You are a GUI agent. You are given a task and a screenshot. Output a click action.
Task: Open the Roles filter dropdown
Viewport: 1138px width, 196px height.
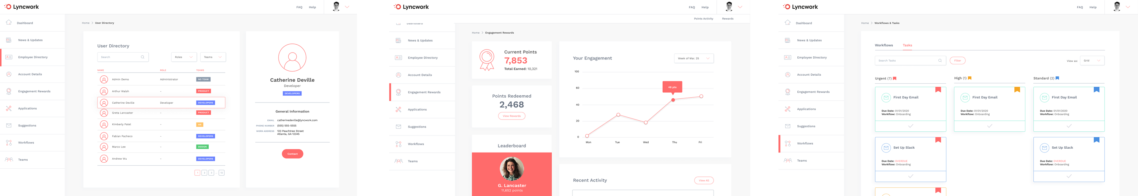pos(184,57)
